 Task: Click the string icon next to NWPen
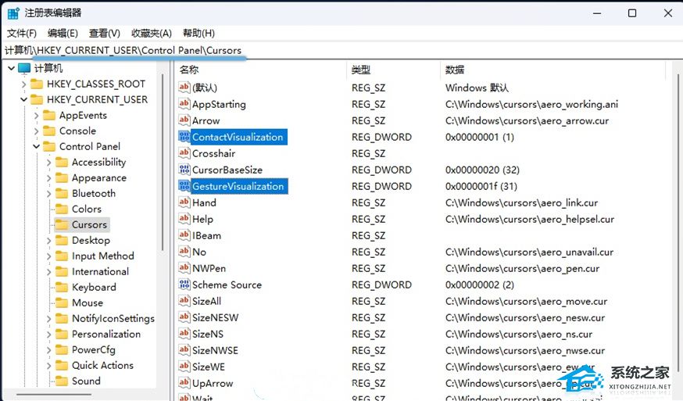(x=184, y=268)
